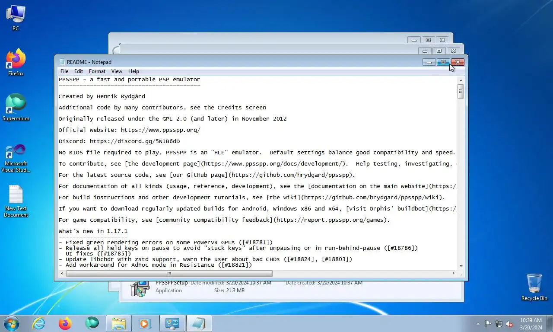Click the 'Official website: https://www.ppsspp.org/' line
This screenshot has width=553, height=332.
tap(130, 130)
